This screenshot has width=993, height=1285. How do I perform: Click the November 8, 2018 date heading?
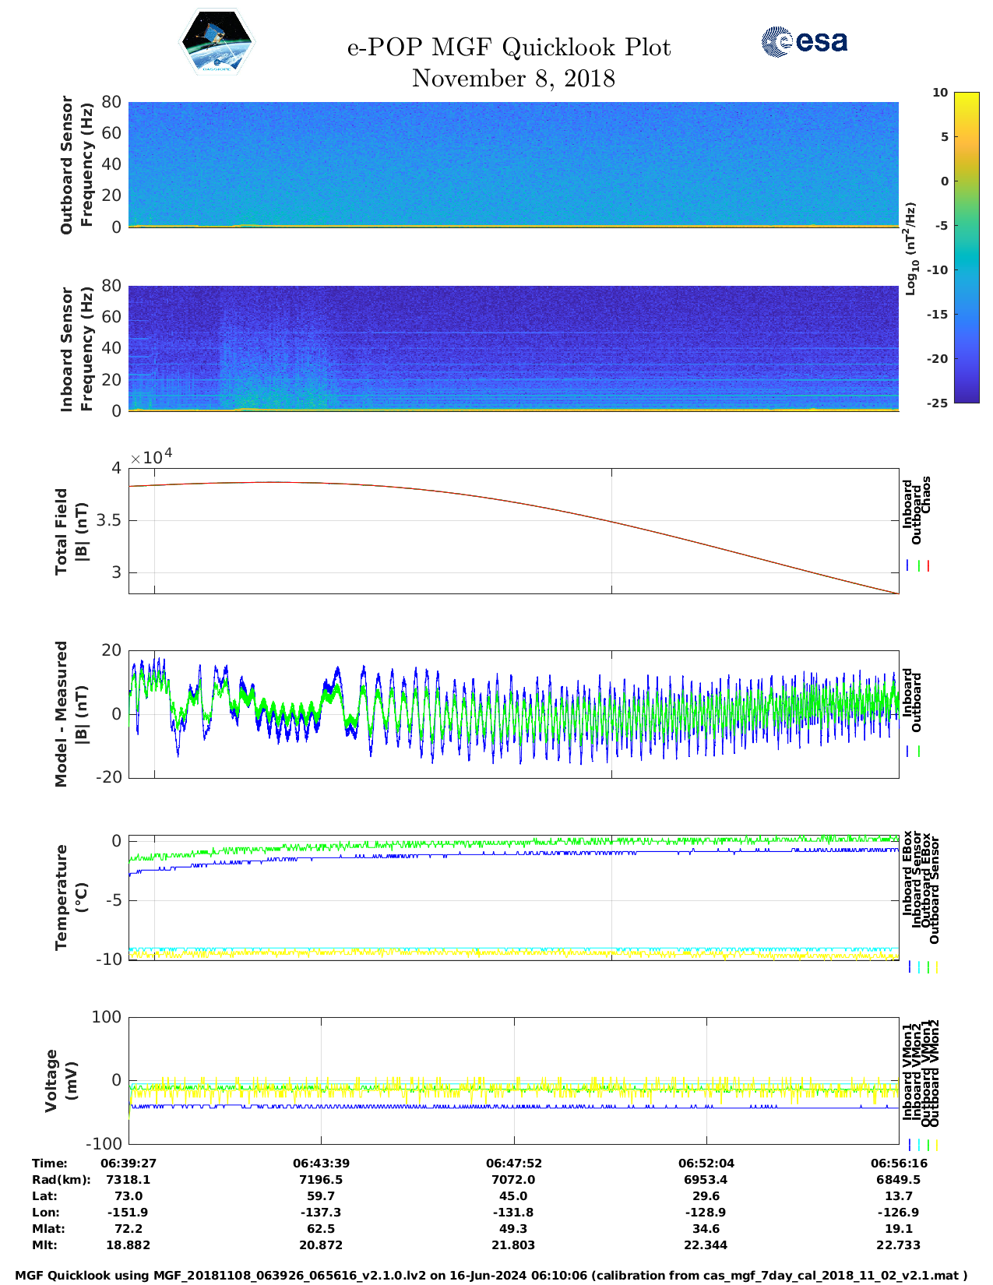pos(513,79)
